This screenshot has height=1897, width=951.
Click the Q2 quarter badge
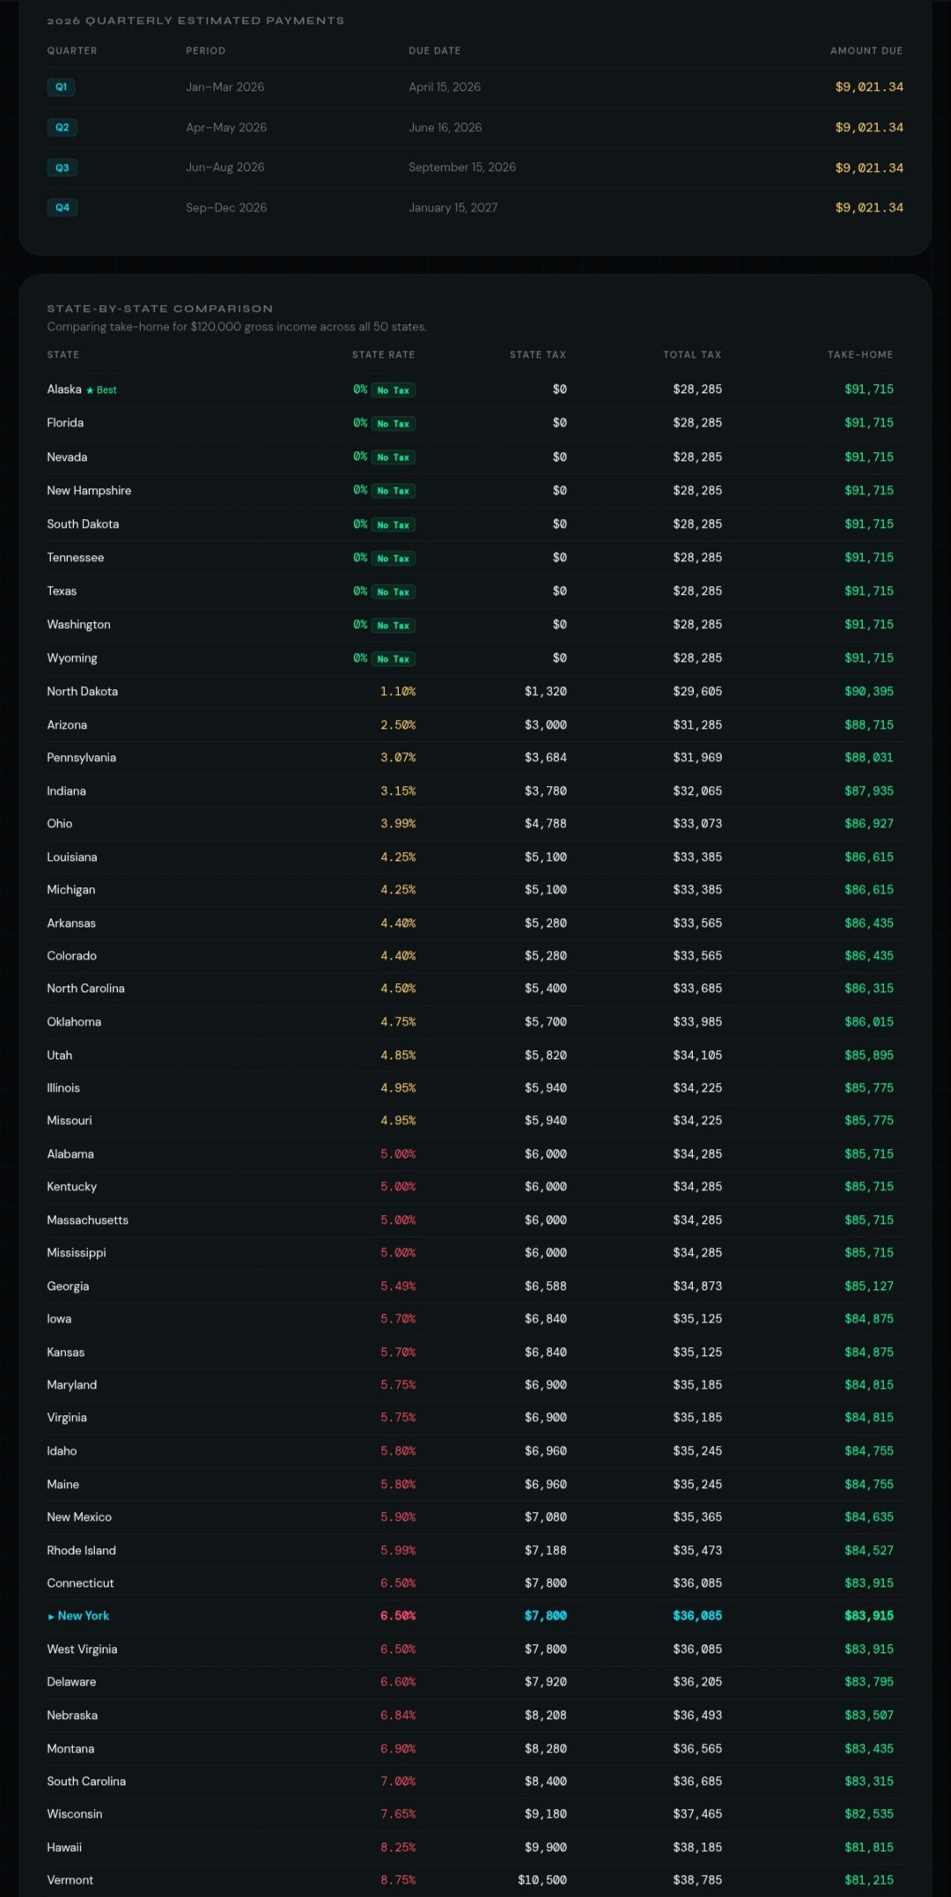click(x=62, y=128)
